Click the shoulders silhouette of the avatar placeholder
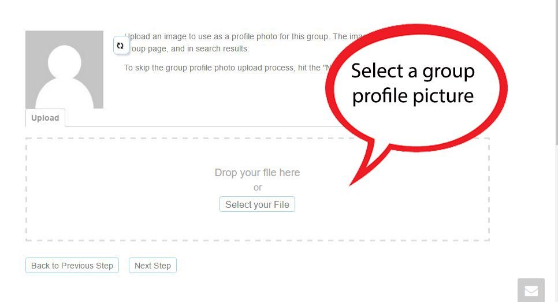558x302 pixels. coord(65,94)
